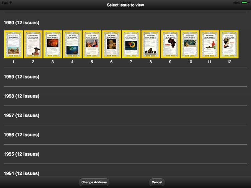Screen dimensions: 251x188
Task: Expand the 1955 (12 issues) section
Action: click(x=22, y=154)
